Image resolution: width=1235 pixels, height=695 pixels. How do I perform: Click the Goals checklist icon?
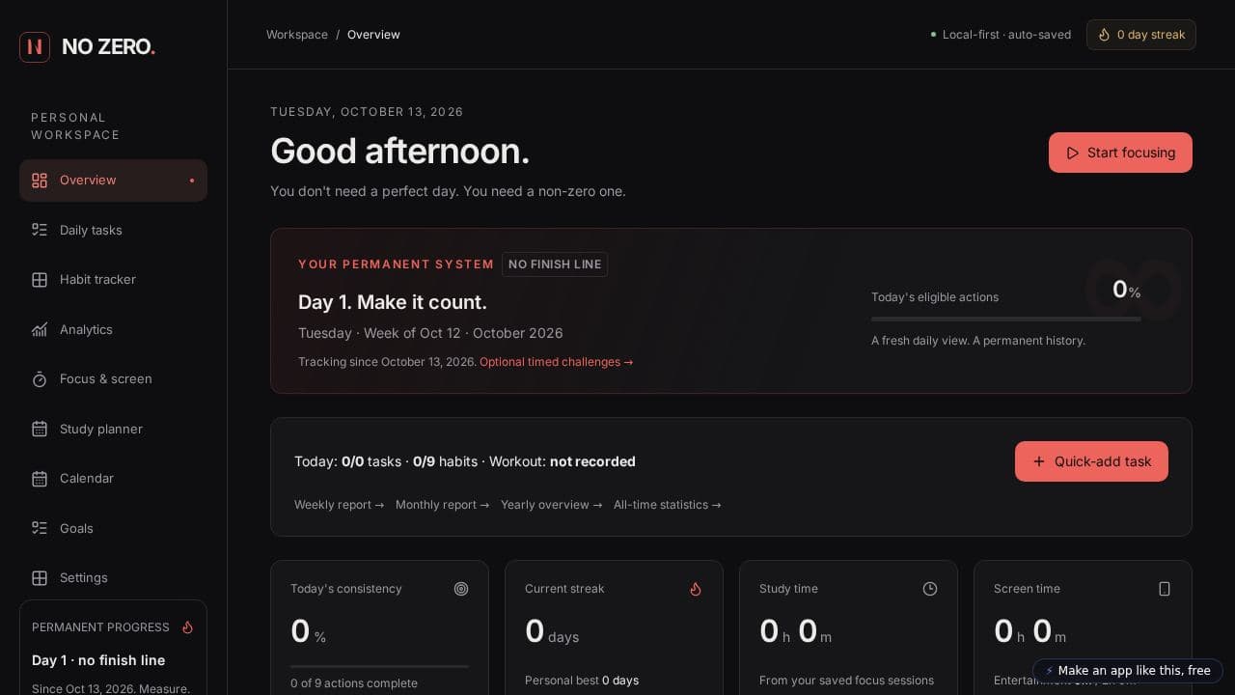40,528
